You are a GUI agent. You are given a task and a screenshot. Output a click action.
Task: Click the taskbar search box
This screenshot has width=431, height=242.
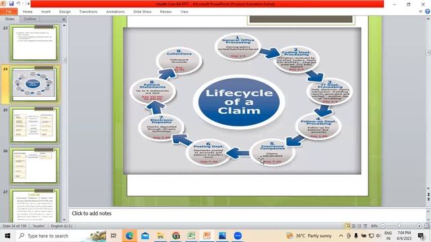[x=61, y=236]
